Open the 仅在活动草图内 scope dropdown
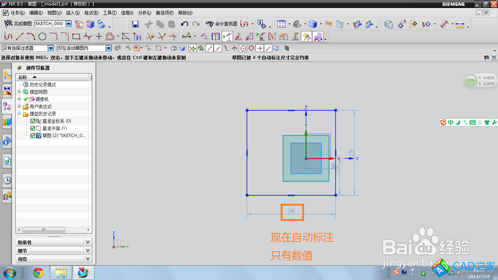 coord(109,48)
